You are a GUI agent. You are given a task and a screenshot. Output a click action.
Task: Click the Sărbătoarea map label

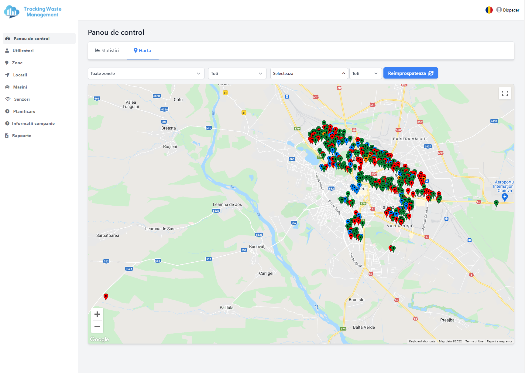pyautogui.click(x=108, y=236)
